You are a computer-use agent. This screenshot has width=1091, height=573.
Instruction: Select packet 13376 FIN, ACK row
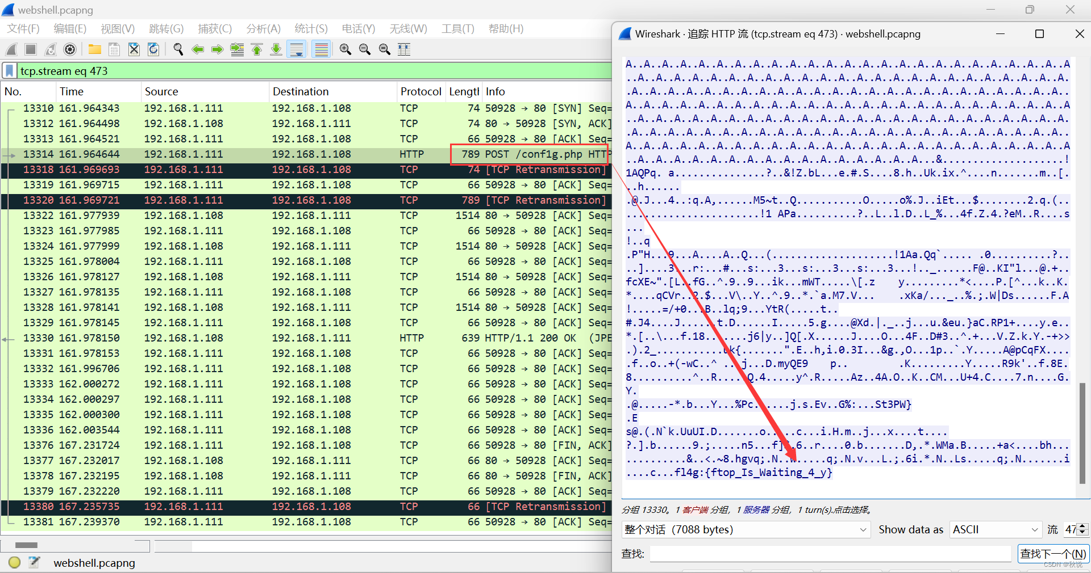(306, 445)
